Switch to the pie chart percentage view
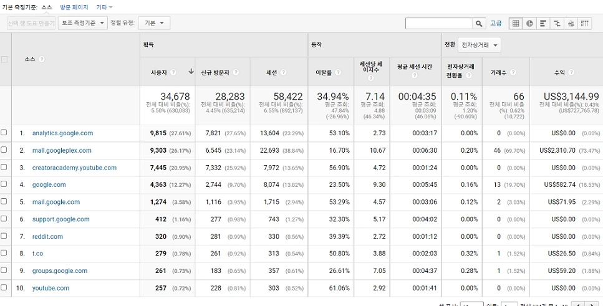Screen dimensions: 603x306 (529, 24)
